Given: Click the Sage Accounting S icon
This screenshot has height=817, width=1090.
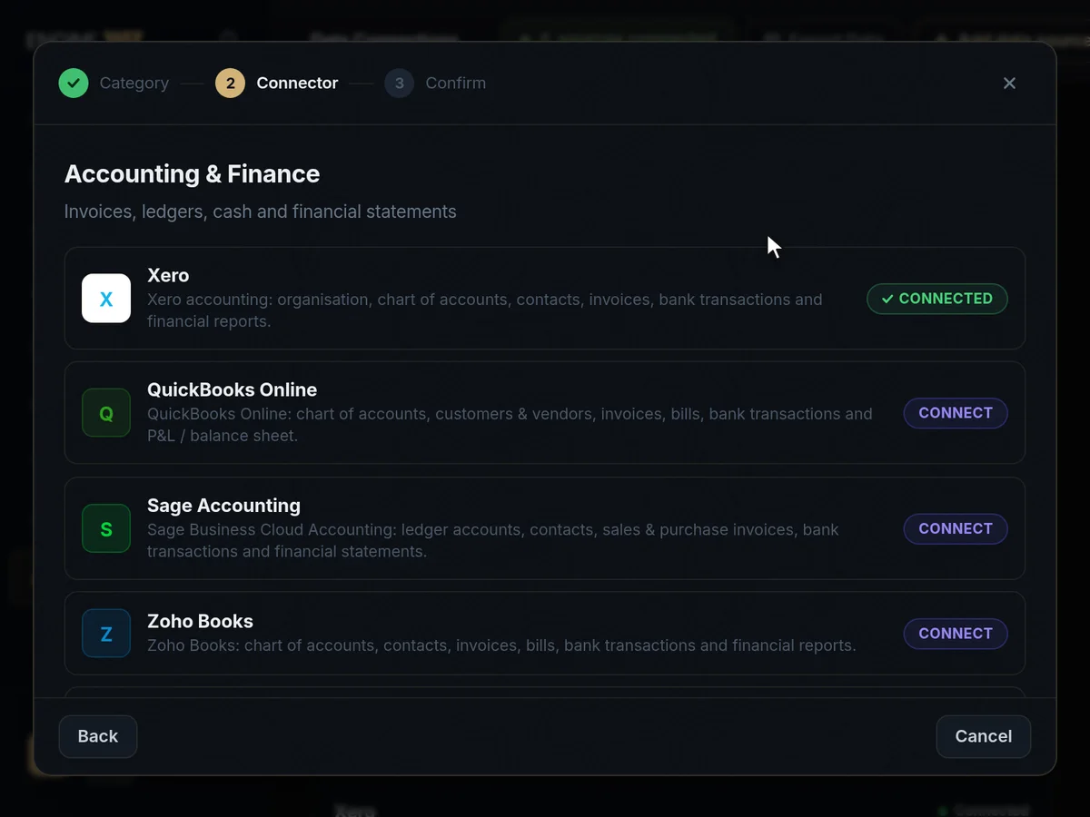Looking at the screenshot, I should (x=106, y=529).
